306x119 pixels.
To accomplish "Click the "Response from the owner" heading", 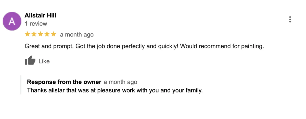I will 64,82.
